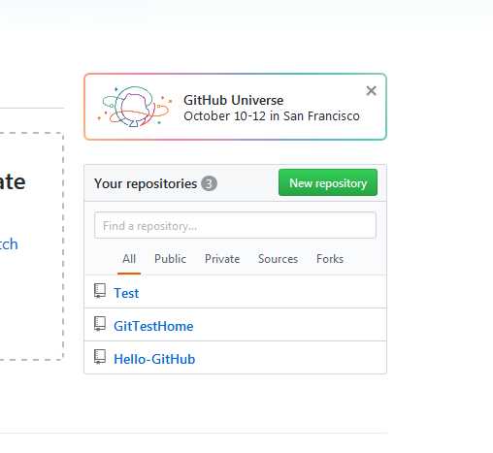
Task: Create a new repository with green button
Action: click(328, 182)
